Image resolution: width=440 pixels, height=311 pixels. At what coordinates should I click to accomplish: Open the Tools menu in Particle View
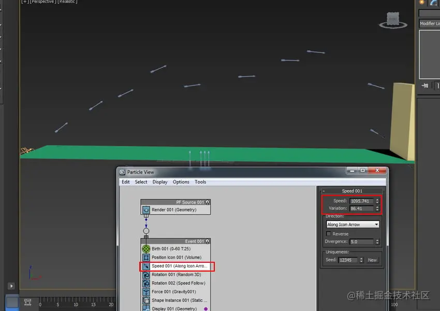[x=200, y=182]
